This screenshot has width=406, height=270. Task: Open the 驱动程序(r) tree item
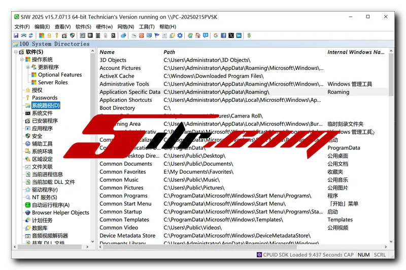[x=45, y=189]
